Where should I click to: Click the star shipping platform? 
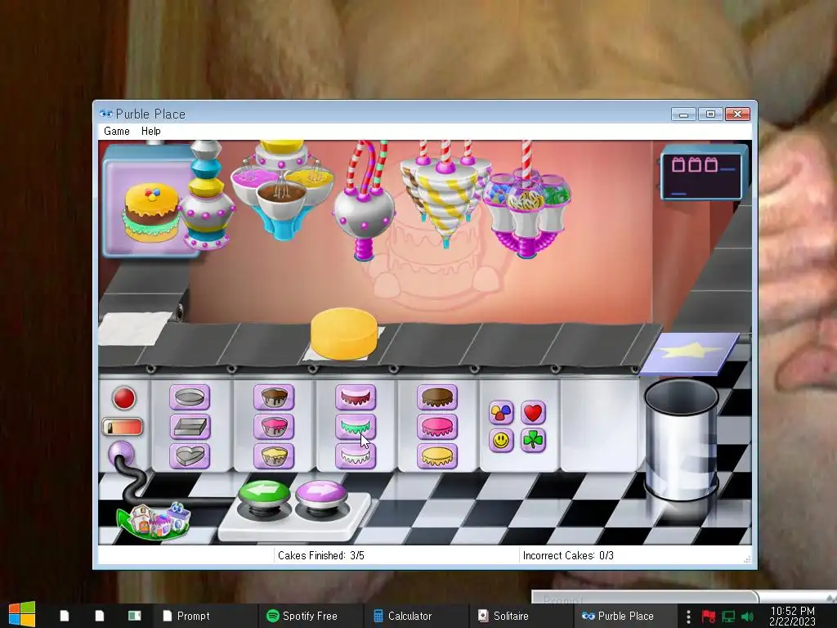pyautogui.click(x=689, y=353)
